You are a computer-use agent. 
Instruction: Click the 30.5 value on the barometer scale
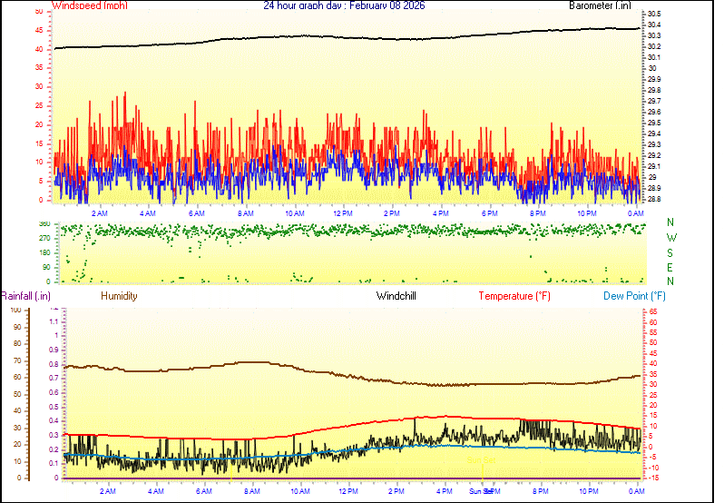[654, 14]
